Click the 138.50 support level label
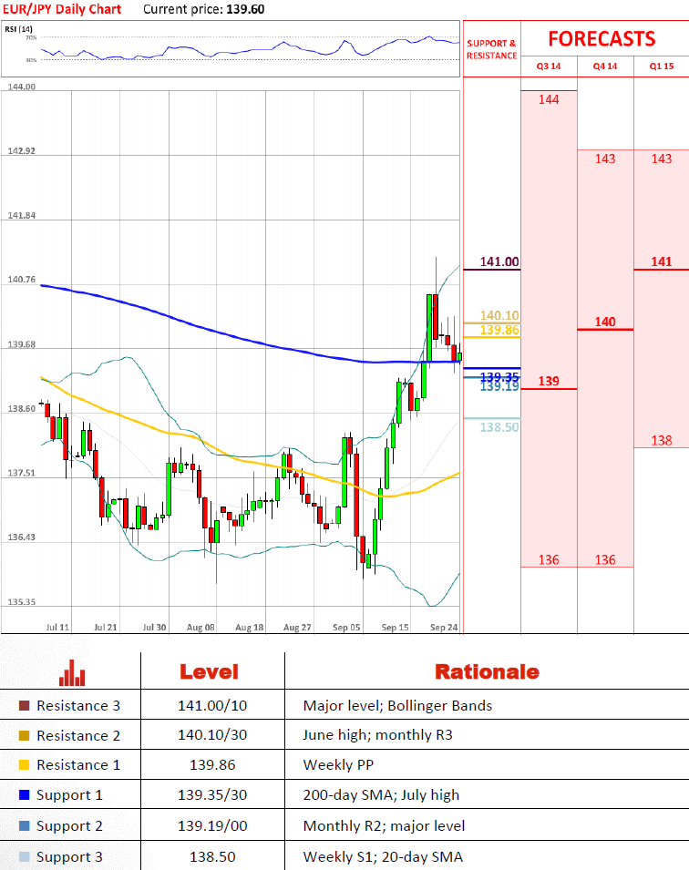Image resolution: width=689 pixels, height=870 pixels. [499, 427]
